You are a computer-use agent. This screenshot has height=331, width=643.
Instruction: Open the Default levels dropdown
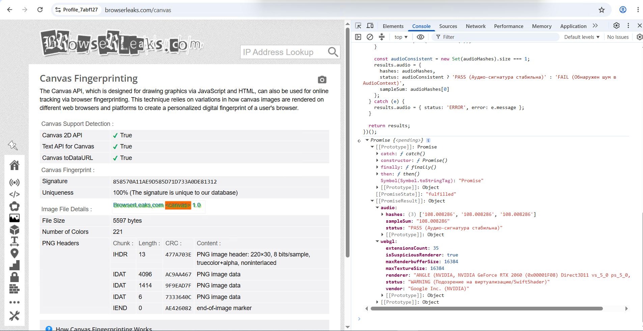pyautogui.click(x=582, y=37)
